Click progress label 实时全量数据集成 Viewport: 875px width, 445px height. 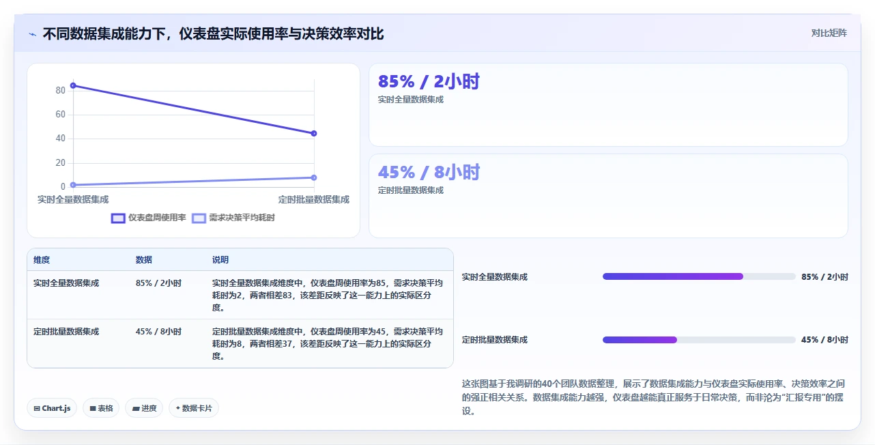tap(495, 277)
